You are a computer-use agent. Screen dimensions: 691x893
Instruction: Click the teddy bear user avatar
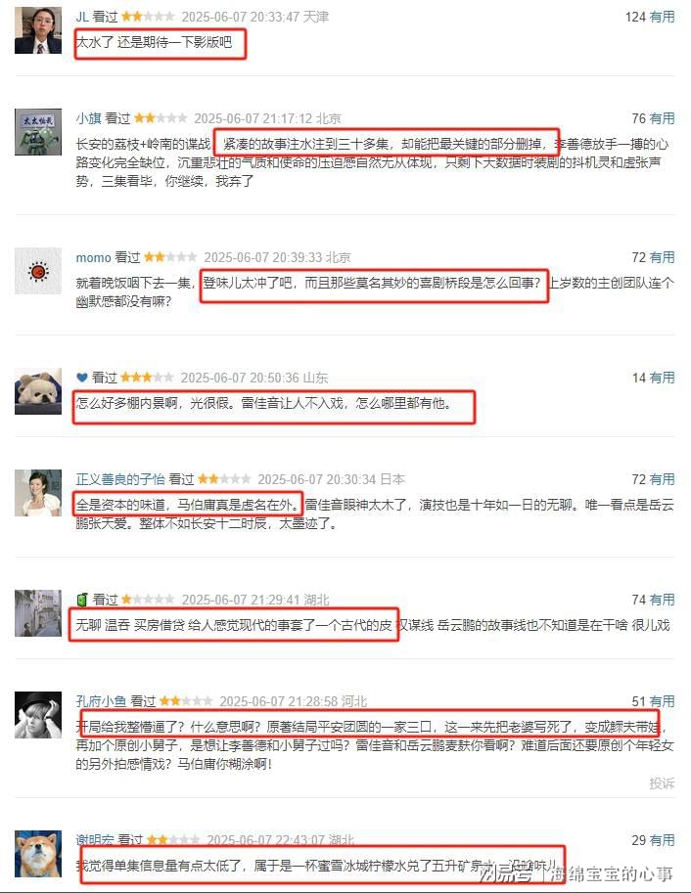click(37, 390)
